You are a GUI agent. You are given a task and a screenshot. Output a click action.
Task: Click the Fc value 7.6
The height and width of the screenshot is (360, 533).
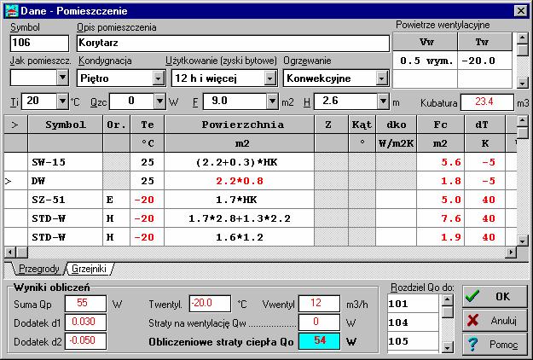(x=441, y=218)
